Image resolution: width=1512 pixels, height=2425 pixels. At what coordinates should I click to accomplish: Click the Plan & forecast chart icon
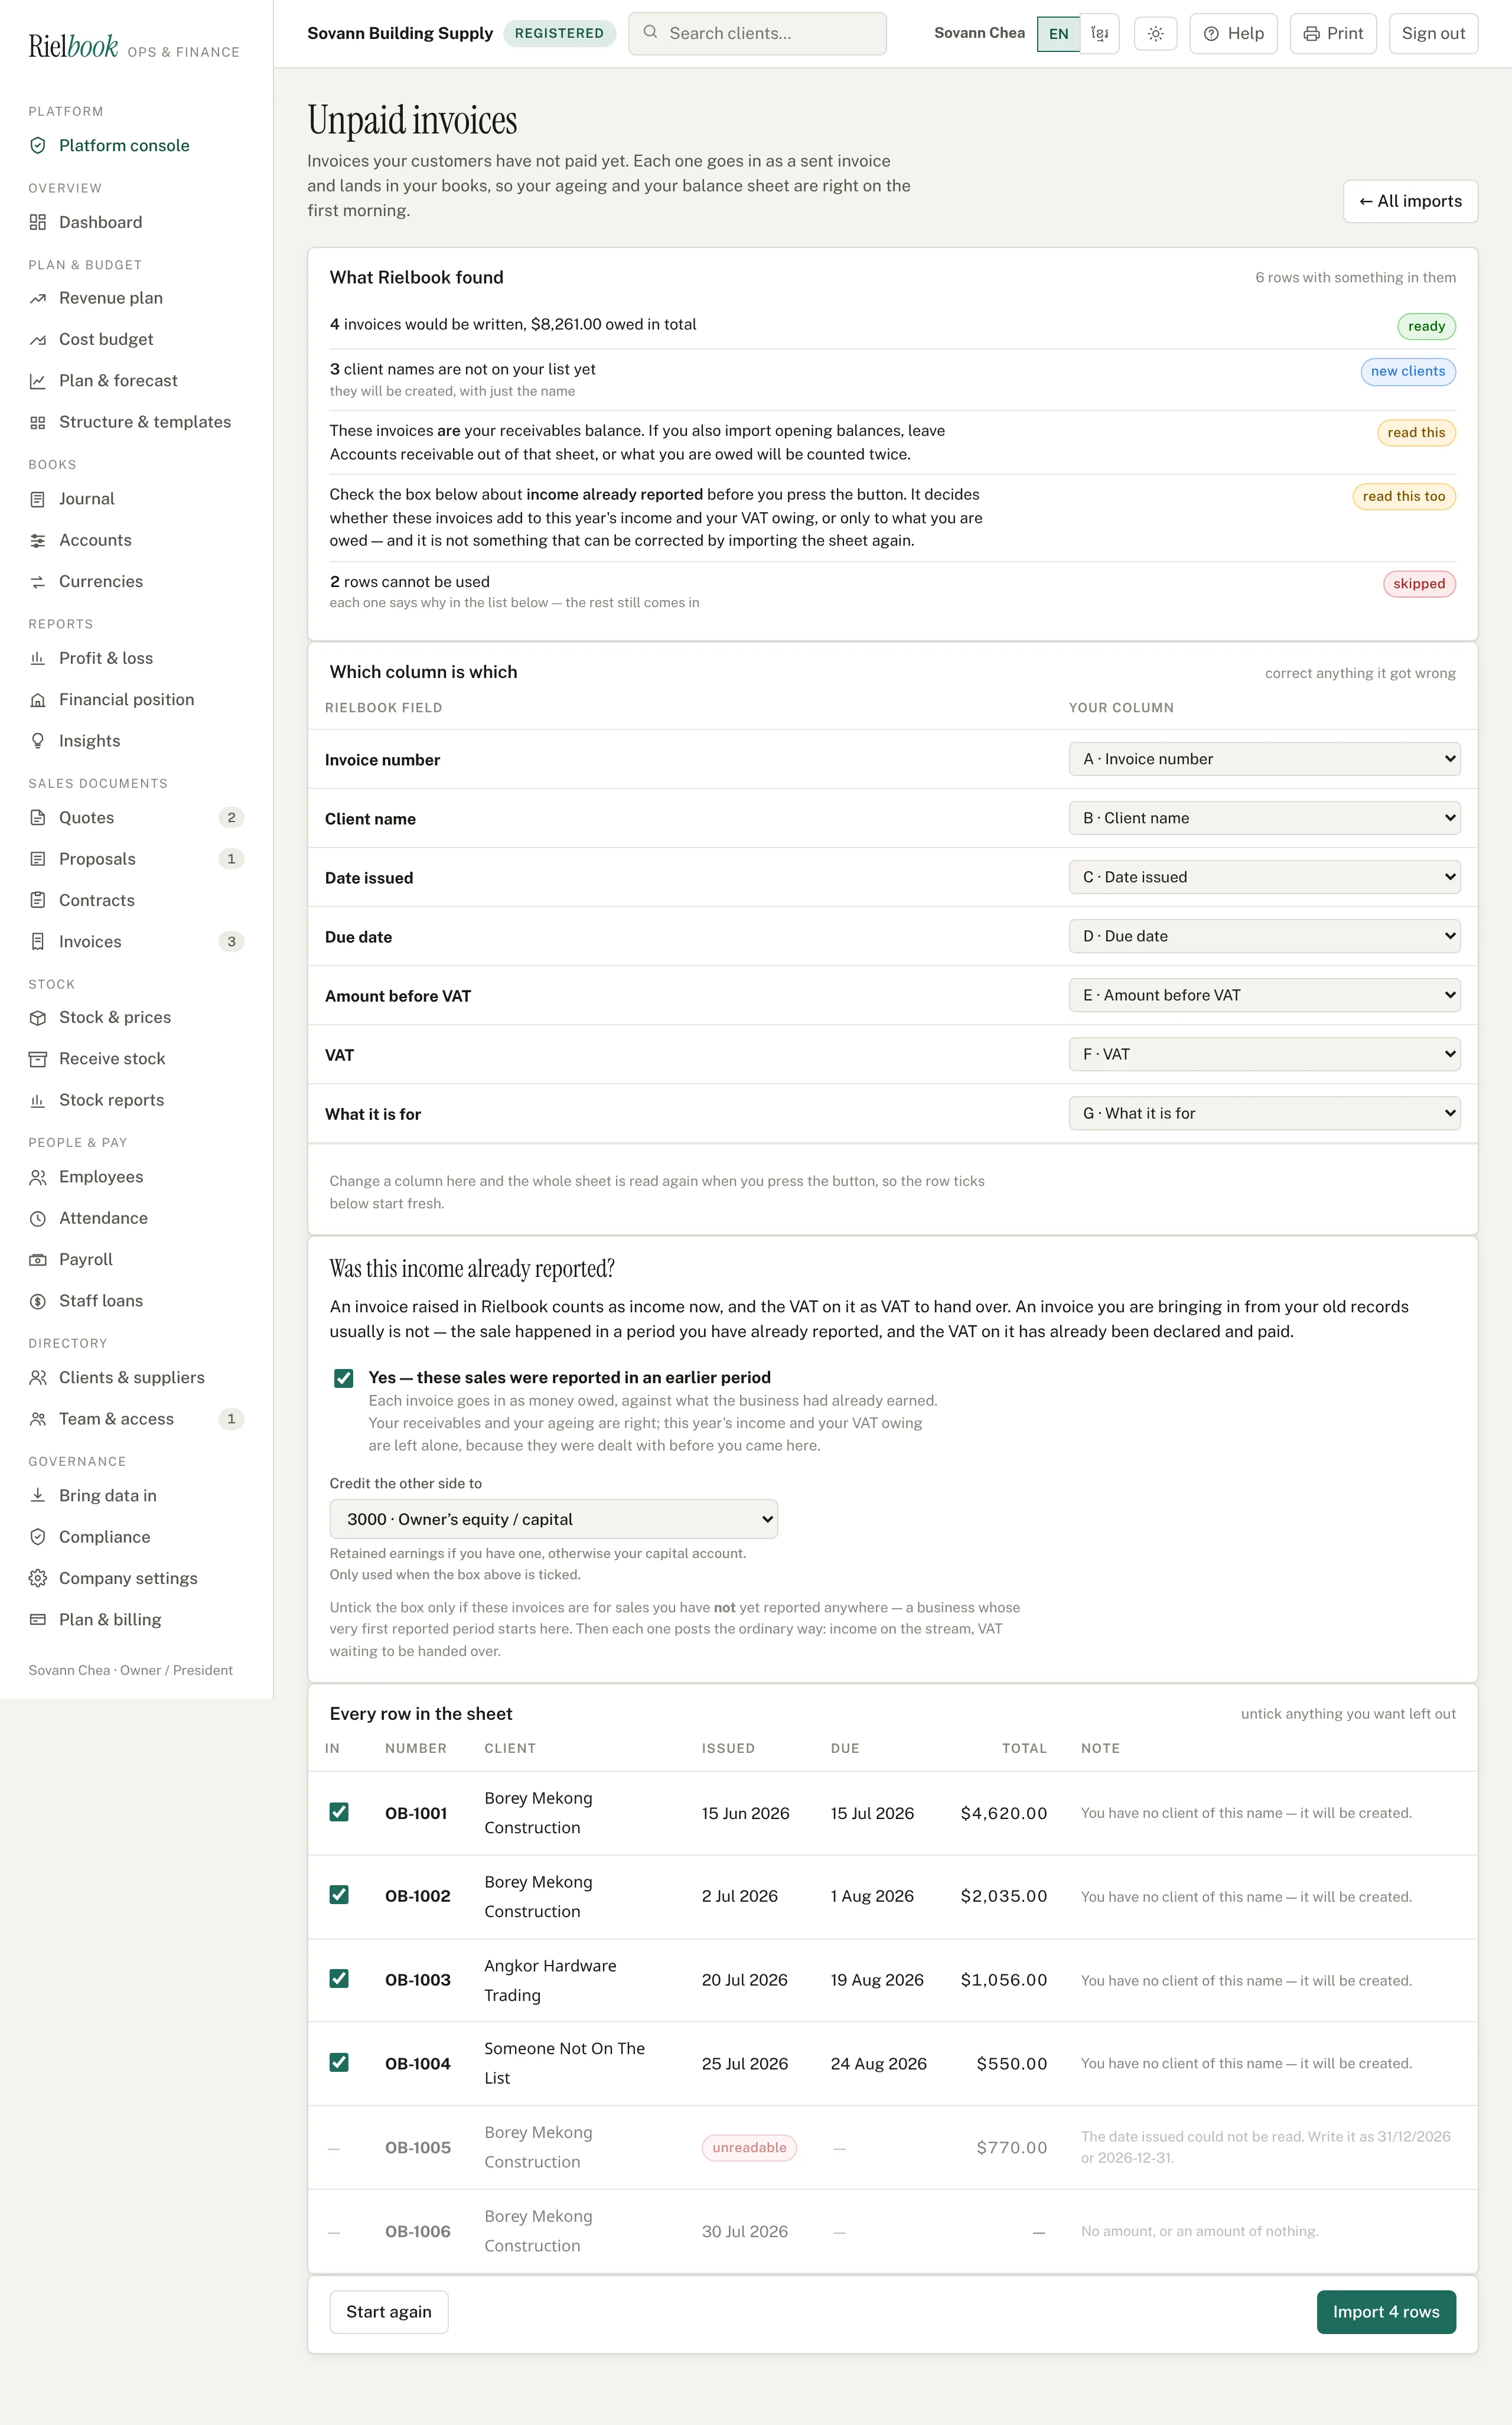38,381
